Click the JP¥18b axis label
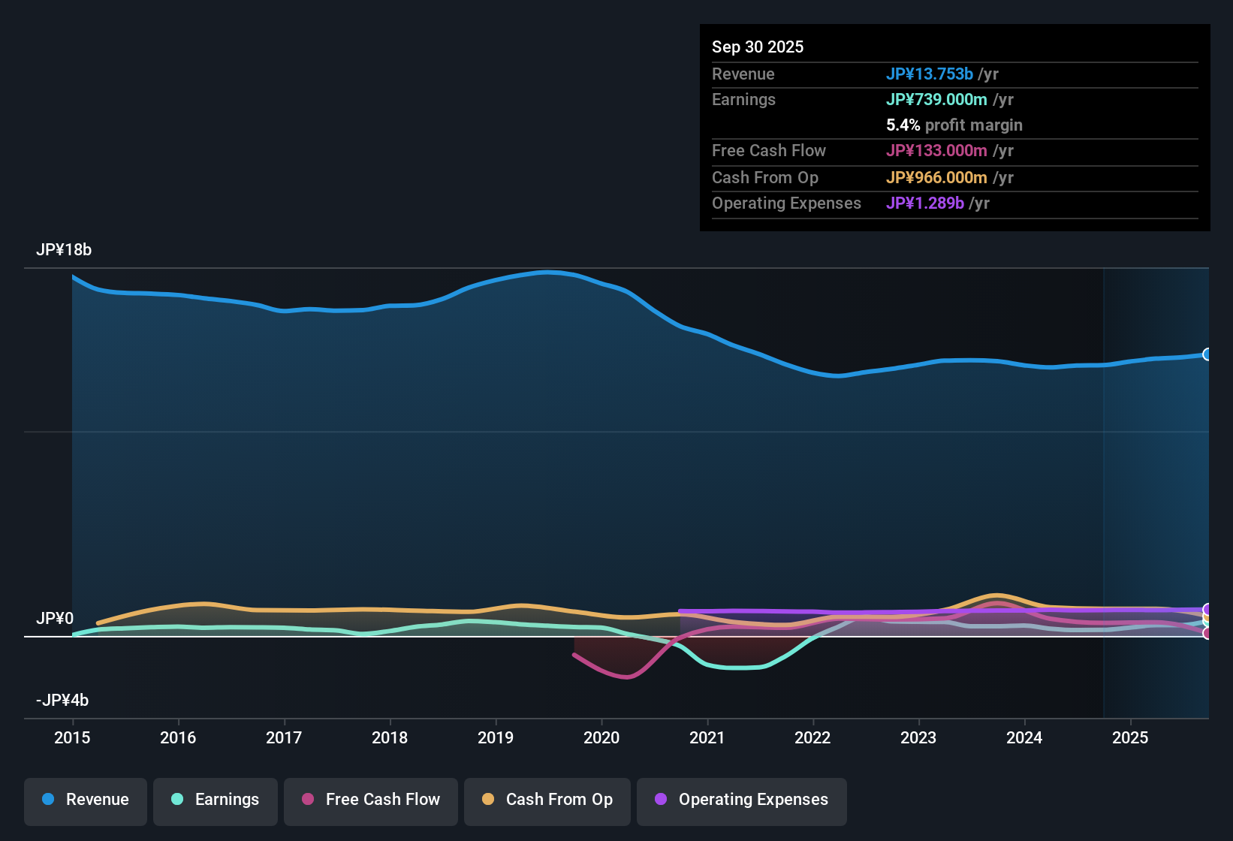This screenshot has height=841, width=1233. [65, 250]
